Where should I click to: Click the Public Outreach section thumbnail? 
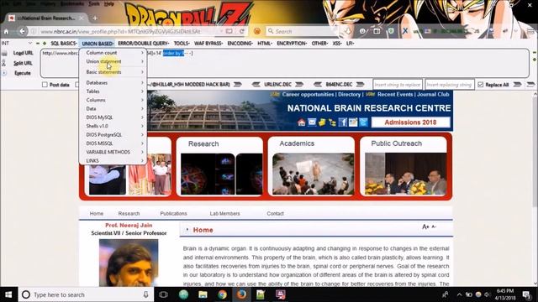point(405,174)
